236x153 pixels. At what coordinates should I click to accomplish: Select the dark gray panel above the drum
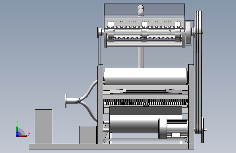[x=146, y=111]
